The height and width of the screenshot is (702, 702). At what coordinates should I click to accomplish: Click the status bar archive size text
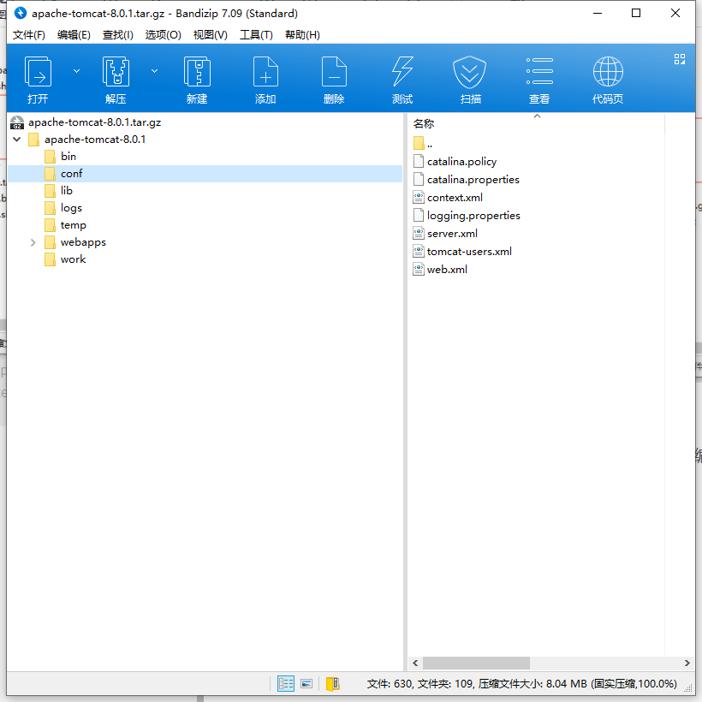click(521, 684)
